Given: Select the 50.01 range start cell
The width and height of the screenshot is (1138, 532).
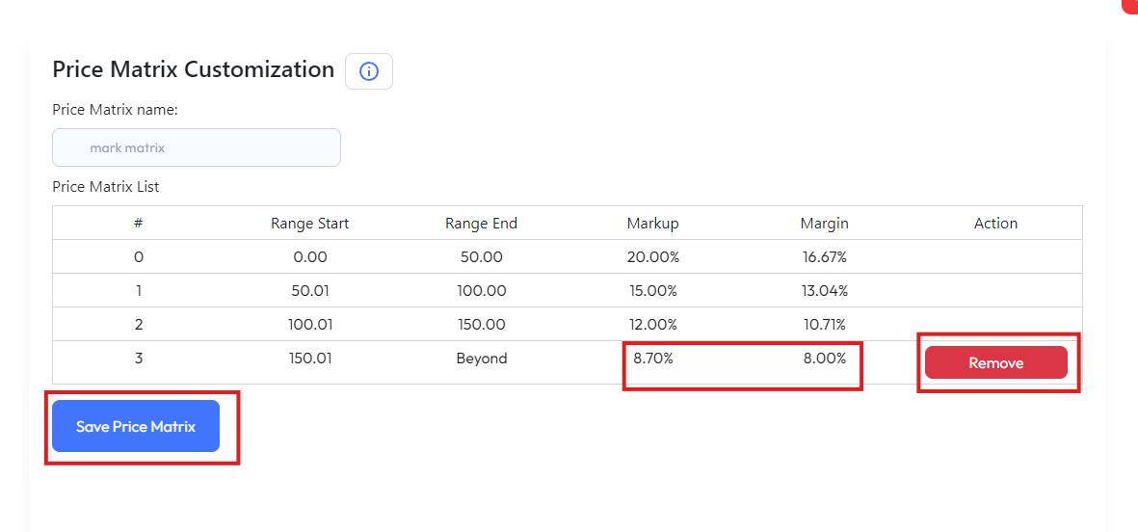Looking at the screenshot, I should tap(309, 291).
